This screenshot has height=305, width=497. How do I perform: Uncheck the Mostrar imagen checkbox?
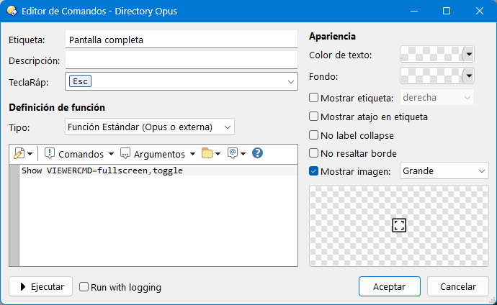(313, 171)
